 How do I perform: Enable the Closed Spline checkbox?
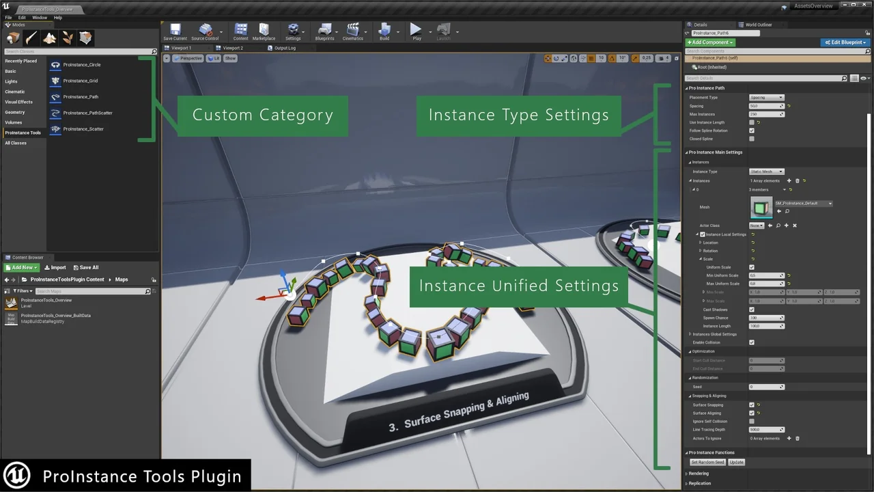752,139
